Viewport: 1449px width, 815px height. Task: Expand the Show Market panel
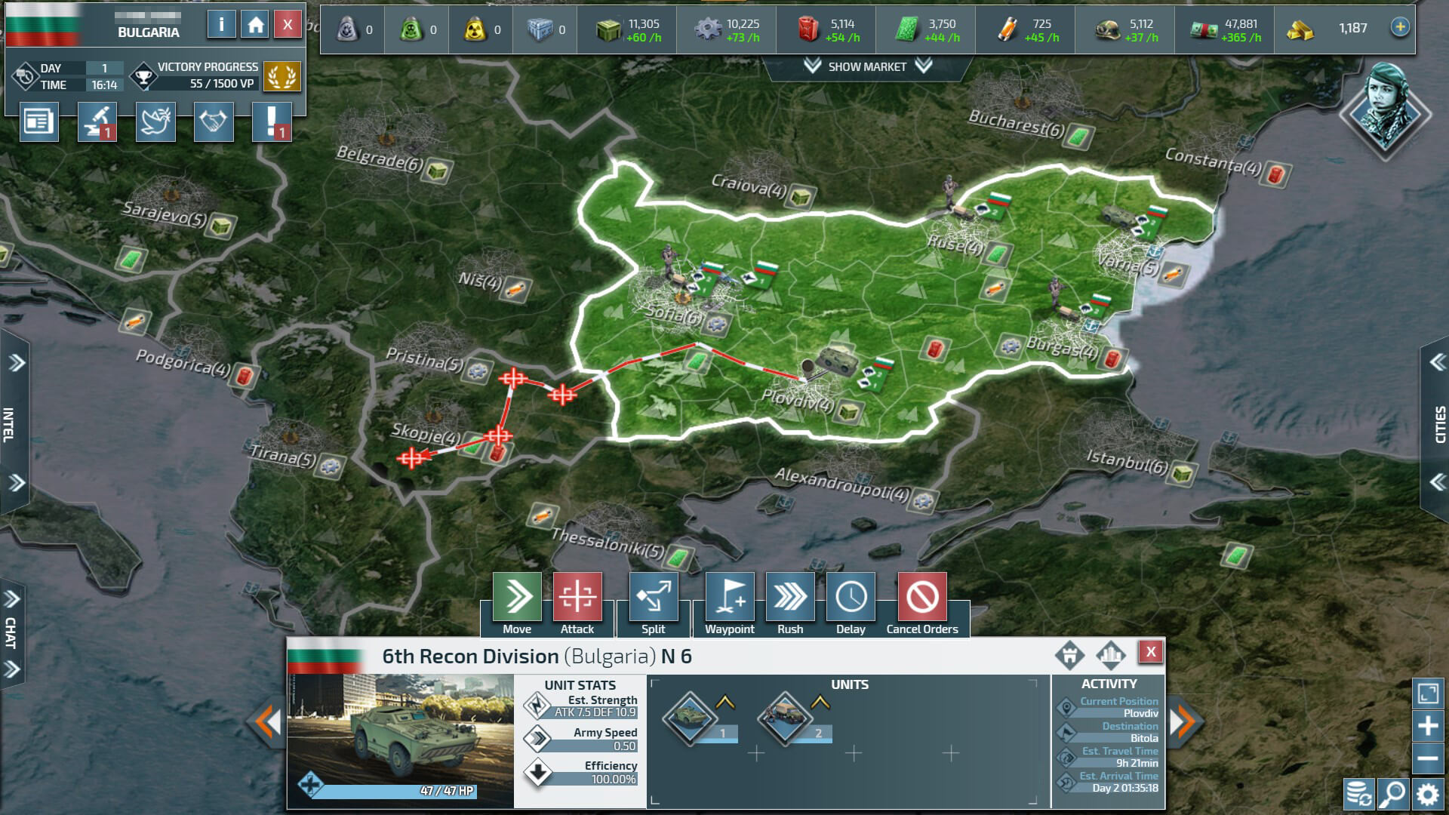coord(867,66)
